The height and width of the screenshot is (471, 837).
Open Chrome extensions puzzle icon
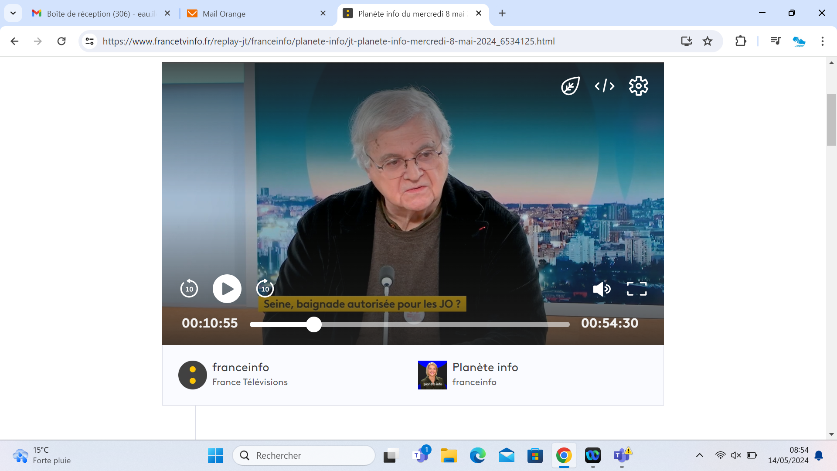tap(741, 41)
